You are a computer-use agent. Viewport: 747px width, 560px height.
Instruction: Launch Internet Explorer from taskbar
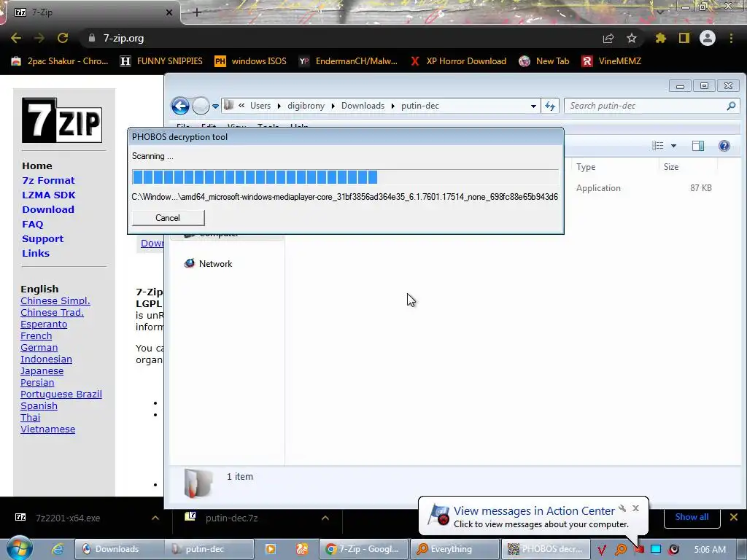pyautogui.click(x=58, y=549)
